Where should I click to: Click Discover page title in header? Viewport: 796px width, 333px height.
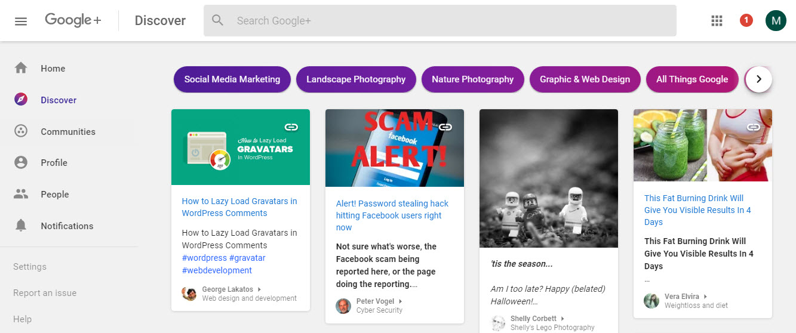pos(160,21)
